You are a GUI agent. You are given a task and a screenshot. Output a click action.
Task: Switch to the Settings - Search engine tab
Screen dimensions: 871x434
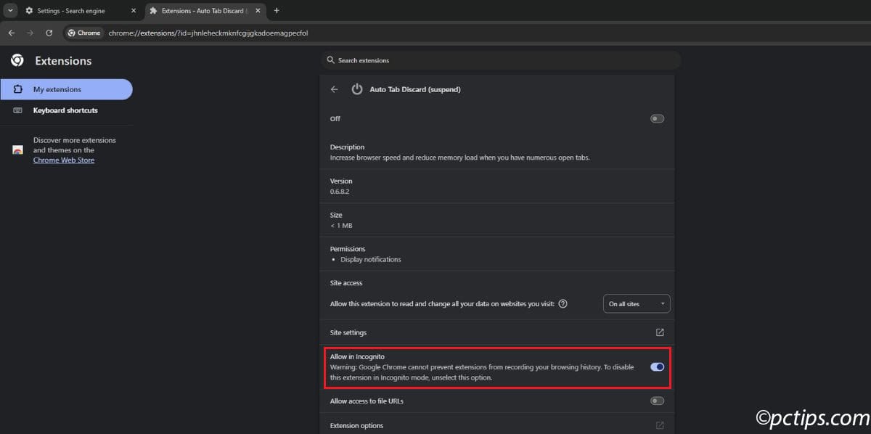tap(81, 11)
